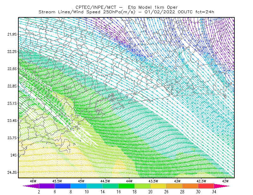Click the latitude label 22.2S
Image resolution: width=253 pixels, height=195 pixels.
point(12,51)
